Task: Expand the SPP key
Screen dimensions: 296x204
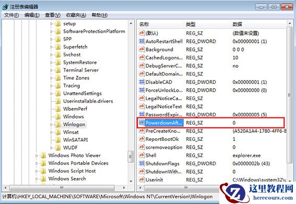Action: click(51, 39)
